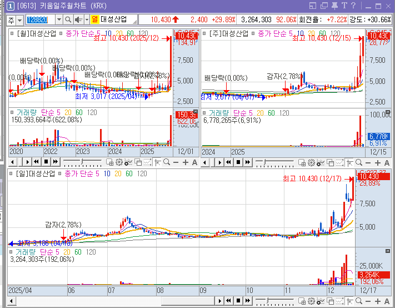Toggle square before 종가 단순 in daily chart
Screen dimensions: 395x308
coord(59,173)
